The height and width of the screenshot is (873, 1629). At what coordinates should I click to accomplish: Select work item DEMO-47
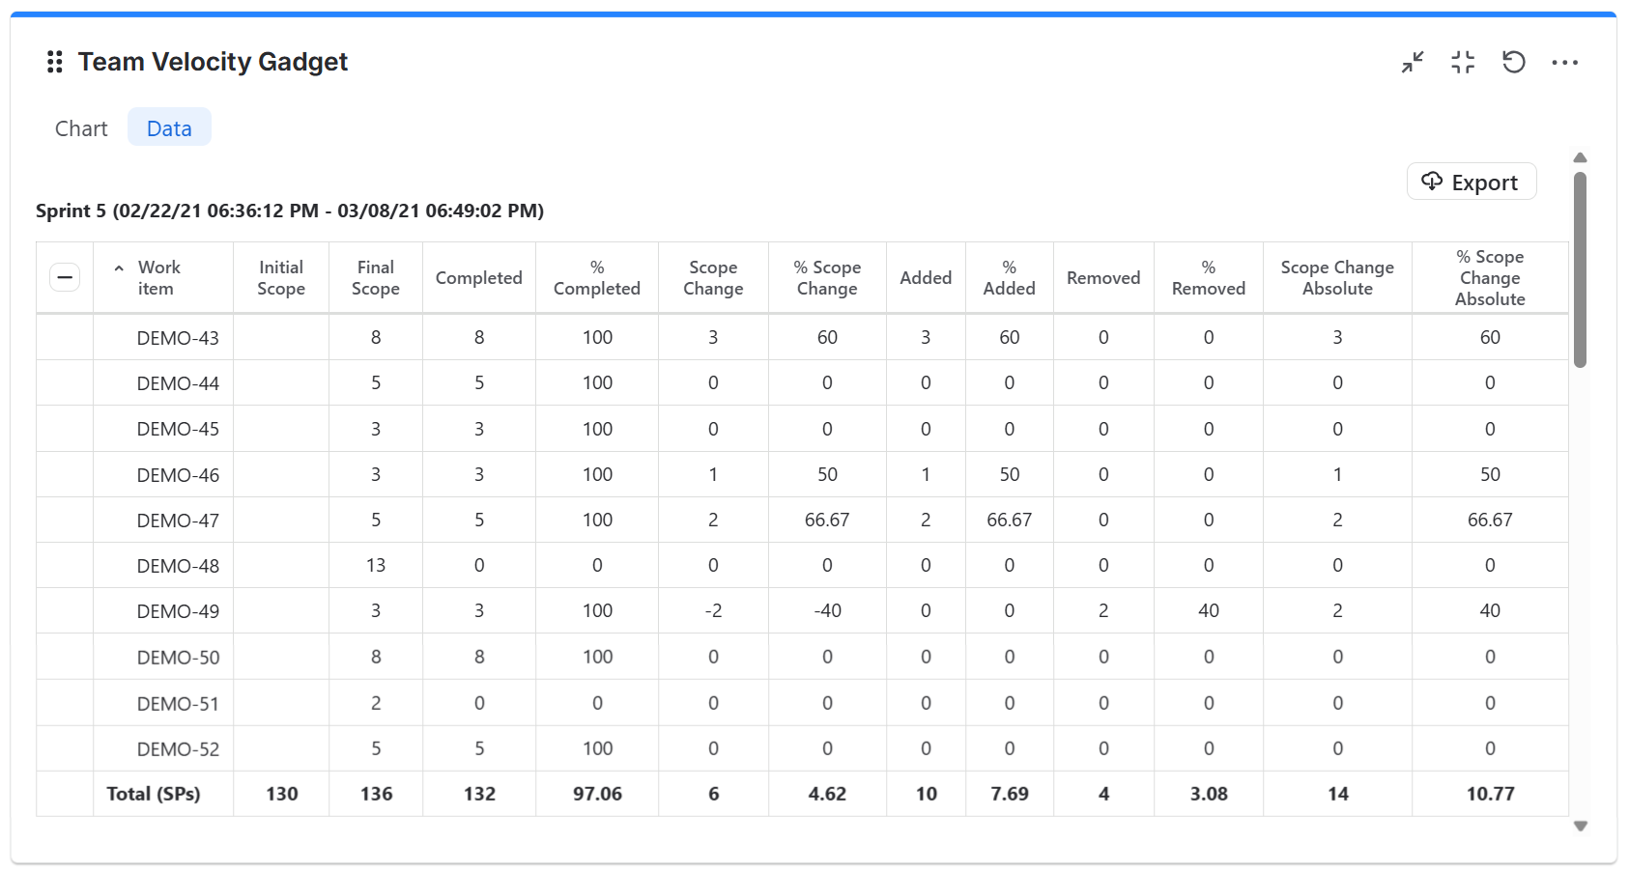tap(178, 521)
